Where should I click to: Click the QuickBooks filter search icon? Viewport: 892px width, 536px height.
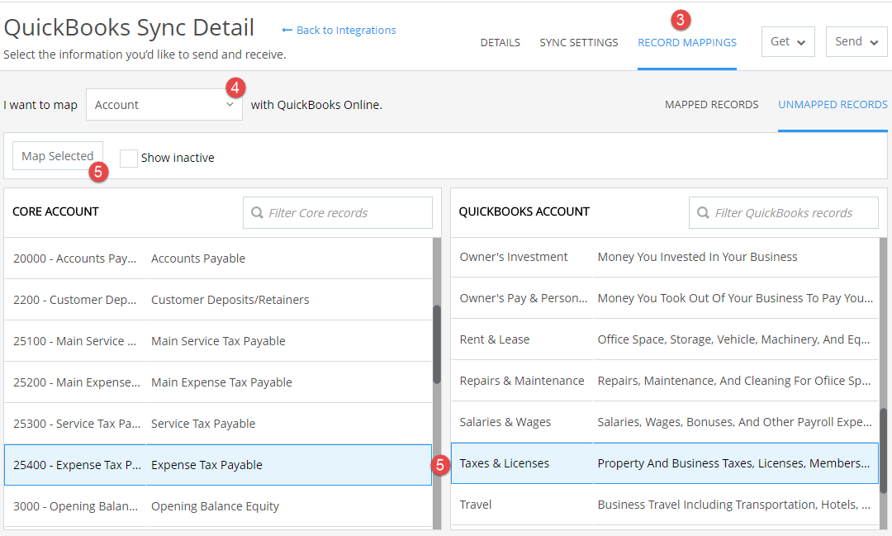703,213
